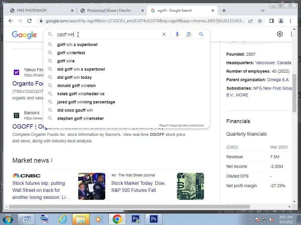The image size is (301, 225).
Task: Submit search with the blue magnifier icon
Action: pos(201,34)
